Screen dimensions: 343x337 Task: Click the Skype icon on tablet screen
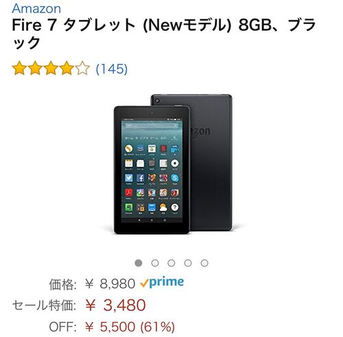pos(175,178)
